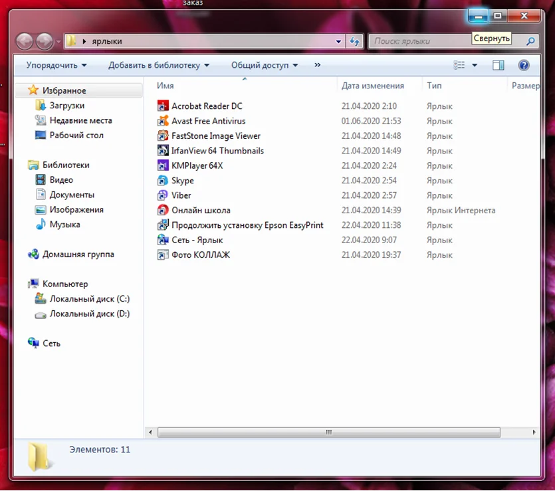Click the search field Поиск: ярлыки
Image resolution: width=555 pixels, height=491 pixels.
(445, 41)
